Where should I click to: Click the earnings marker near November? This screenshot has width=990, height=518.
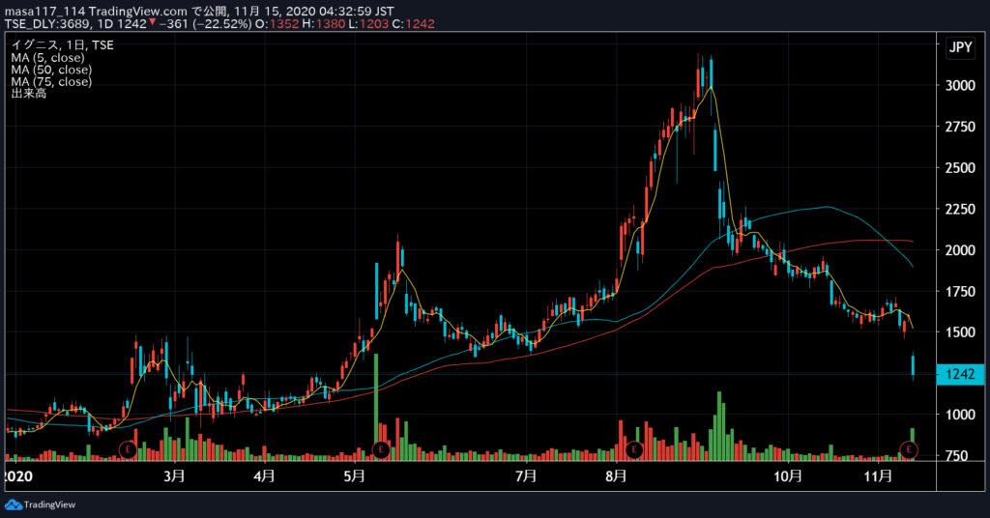coord(909,449)
